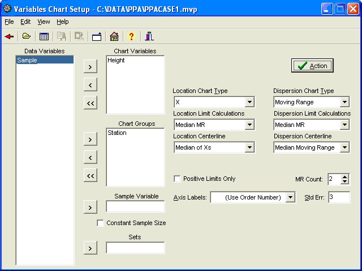The image size is (362, 271).
Task: Check Constant Sample Size option
Action: (101, 223)
